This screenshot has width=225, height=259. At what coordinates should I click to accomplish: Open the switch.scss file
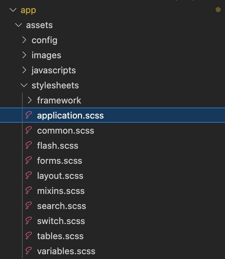61,221
